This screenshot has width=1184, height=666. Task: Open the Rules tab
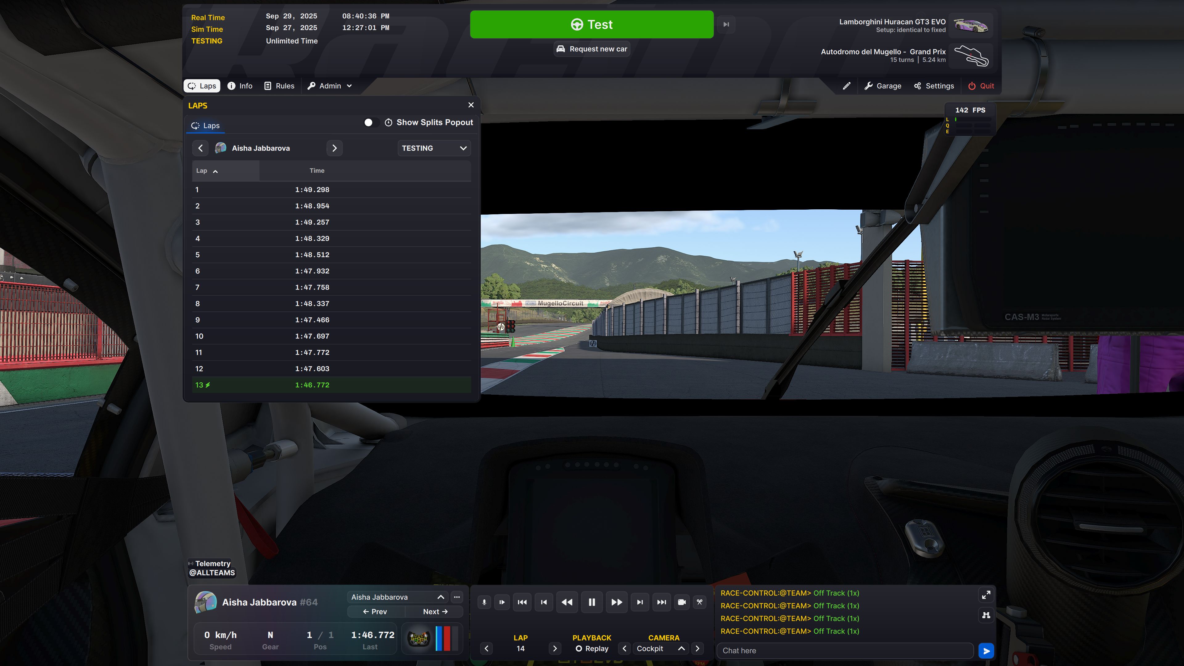pos(279,86)
